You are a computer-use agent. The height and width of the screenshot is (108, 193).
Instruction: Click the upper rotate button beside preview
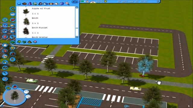point(26,92)
